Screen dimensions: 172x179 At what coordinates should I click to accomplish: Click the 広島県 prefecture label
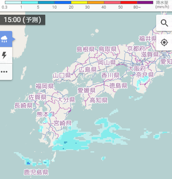coord(88,70)
